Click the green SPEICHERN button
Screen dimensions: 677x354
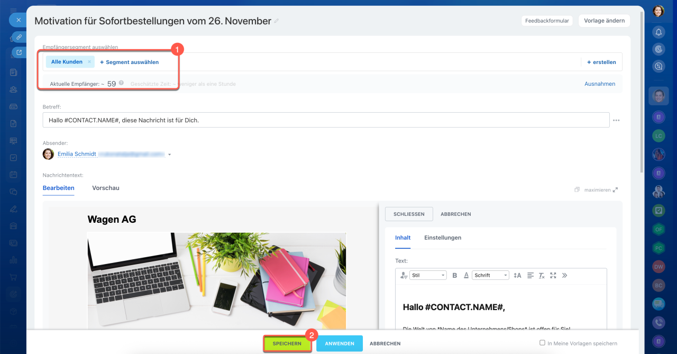pos(287,343)
